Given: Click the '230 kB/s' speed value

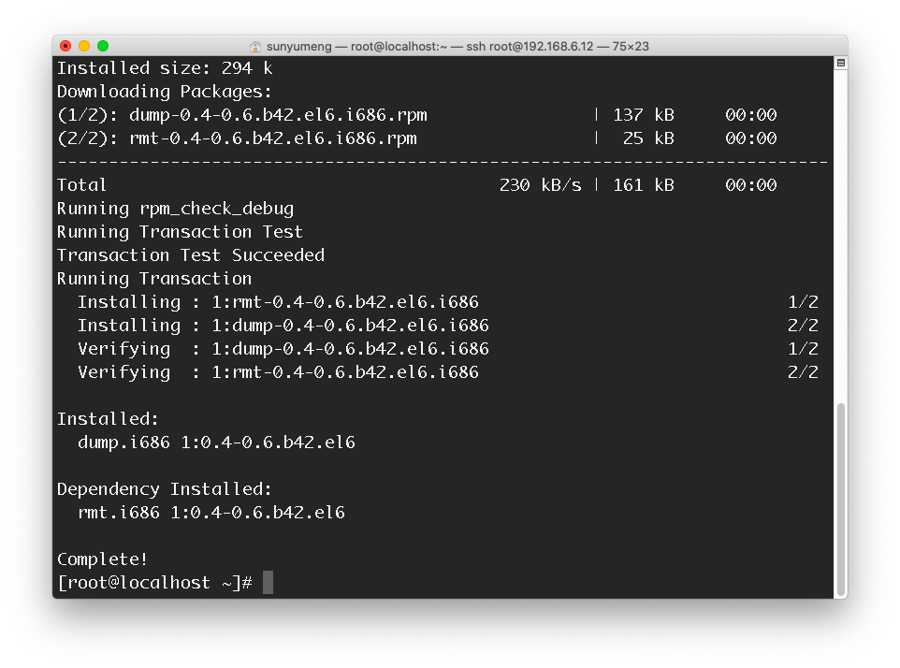Looking at the screenshot, I should pos(540,185).
